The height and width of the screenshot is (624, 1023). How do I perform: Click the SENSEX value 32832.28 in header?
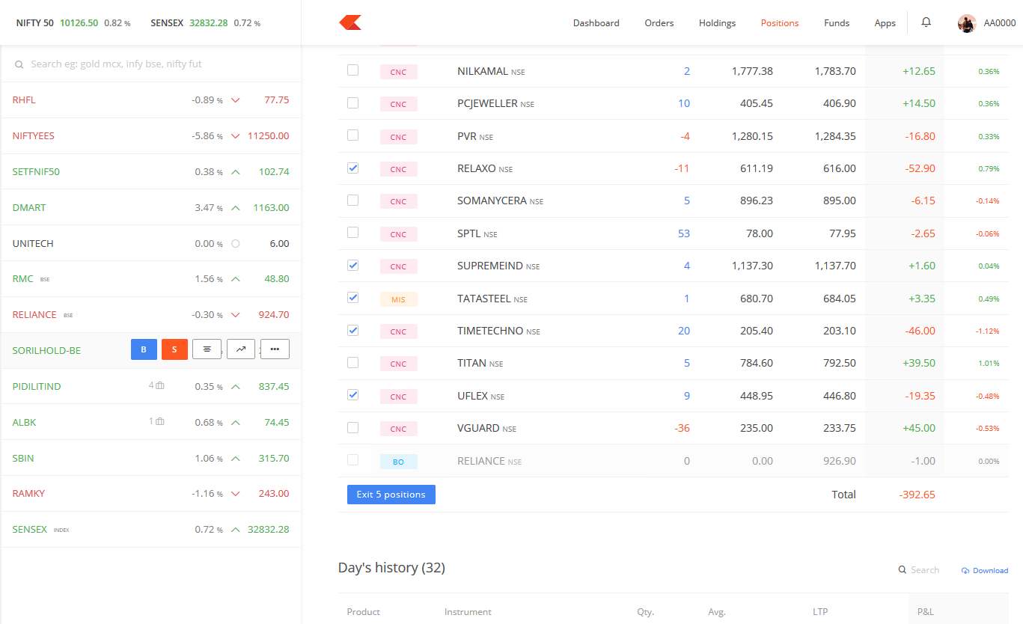pos(208,23)
